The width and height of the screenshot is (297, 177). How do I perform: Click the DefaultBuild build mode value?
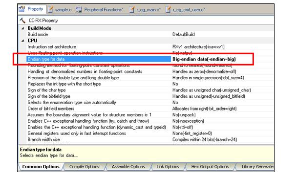[183, 35]
